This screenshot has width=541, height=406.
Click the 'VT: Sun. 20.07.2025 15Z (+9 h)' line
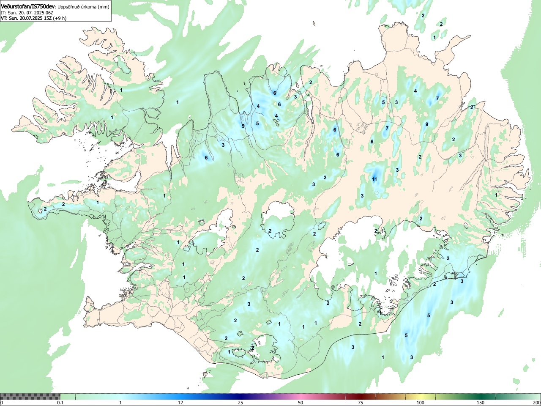pyautogui.click(x=34, y=18)
